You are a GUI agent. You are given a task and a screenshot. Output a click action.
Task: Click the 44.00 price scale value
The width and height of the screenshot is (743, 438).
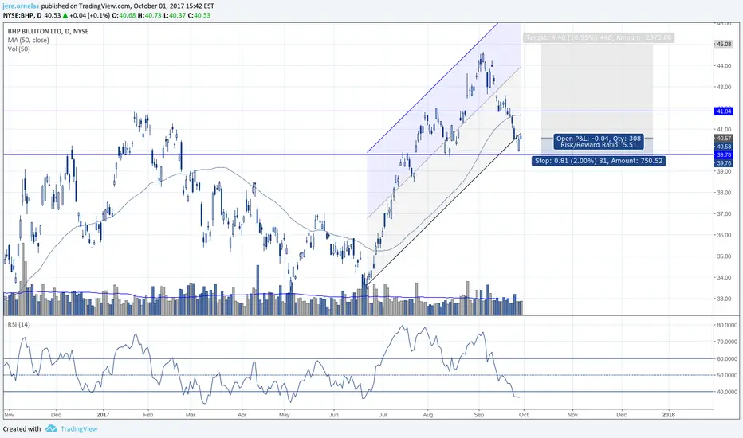click(724, 66)
